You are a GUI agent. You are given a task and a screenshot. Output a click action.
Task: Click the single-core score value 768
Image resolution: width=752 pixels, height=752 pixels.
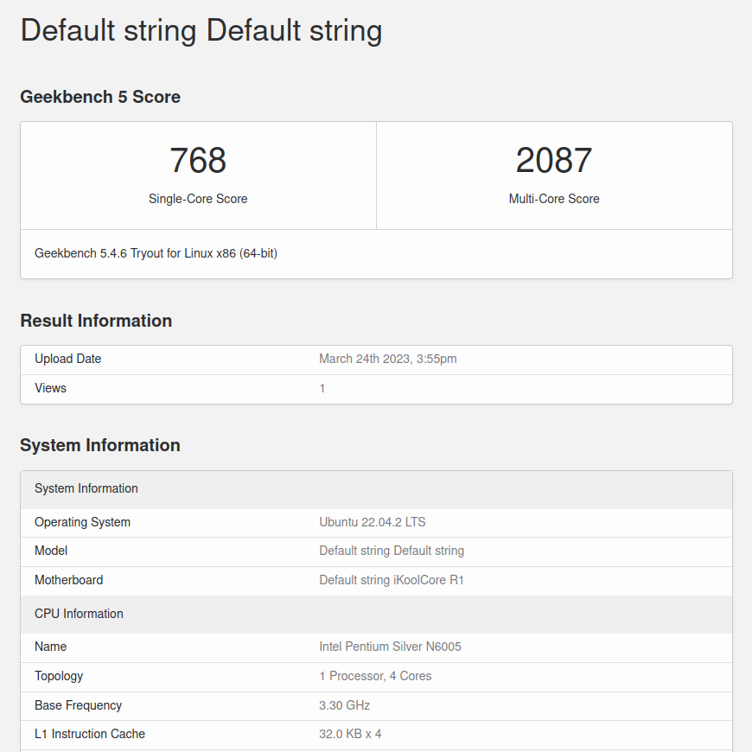pyautogui.click(x=198, y=160)
